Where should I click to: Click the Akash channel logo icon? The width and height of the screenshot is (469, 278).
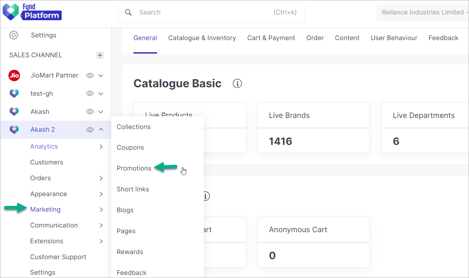14,112
